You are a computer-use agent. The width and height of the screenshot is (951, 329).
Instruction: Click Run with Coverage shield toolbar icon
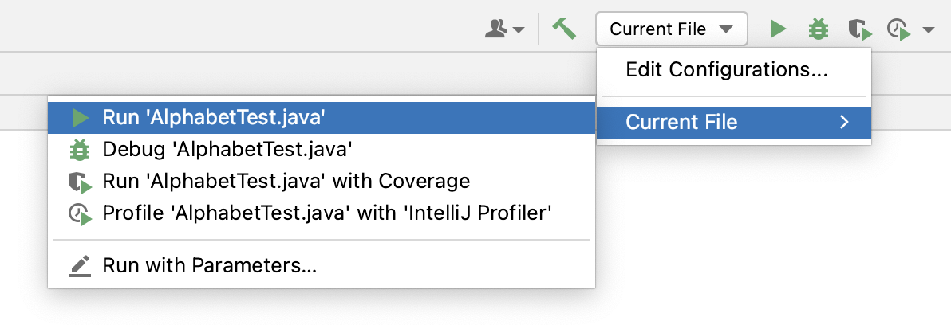(859, 29)
